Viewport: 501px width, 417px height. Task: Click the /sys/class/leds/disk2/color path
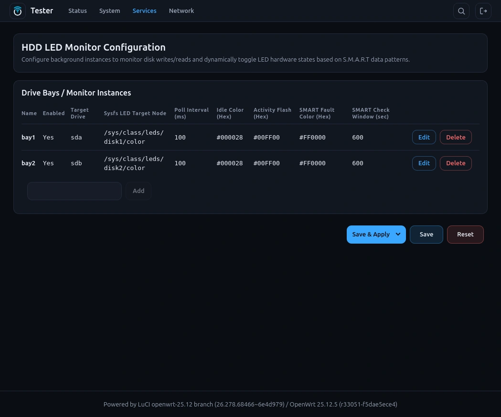pyautogui.click(x=134, y=163)
